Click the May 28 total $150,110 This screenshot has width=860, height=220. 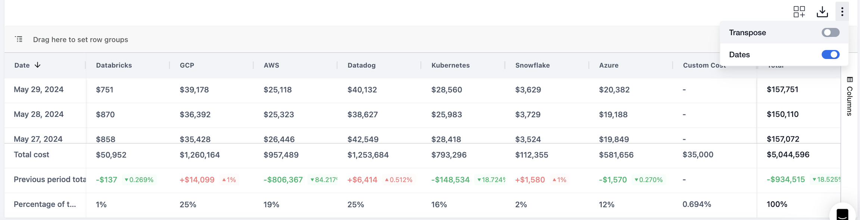[x=782, y=114]
